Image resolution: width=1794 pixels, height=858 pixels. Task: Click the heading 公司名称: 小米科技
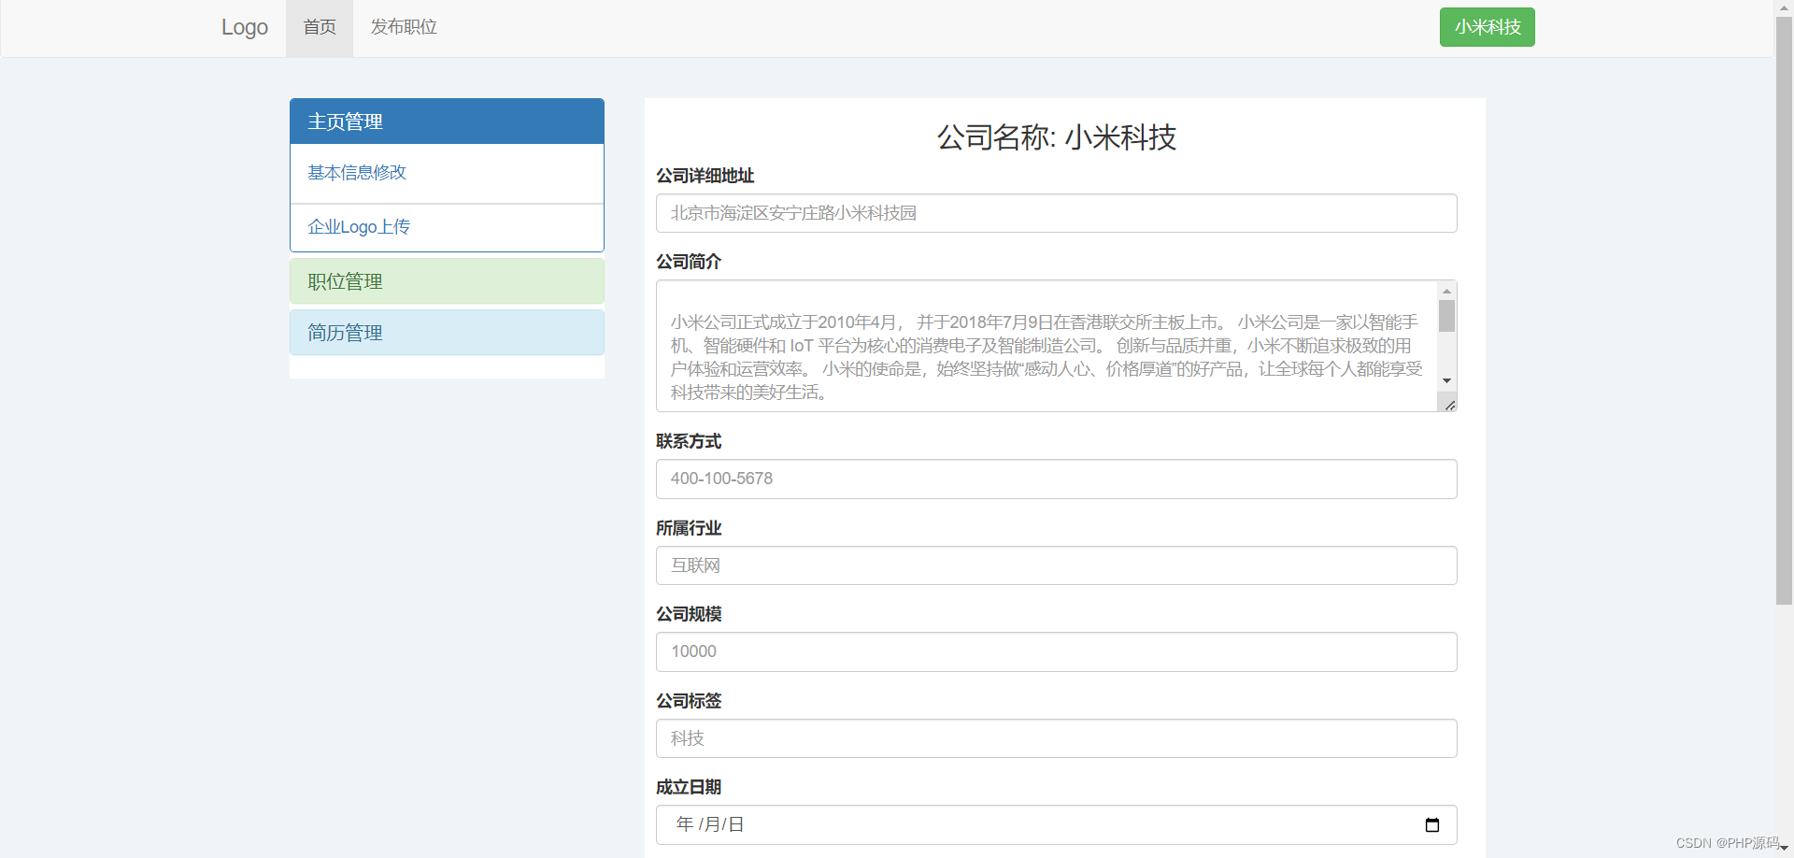(1056, 137)
